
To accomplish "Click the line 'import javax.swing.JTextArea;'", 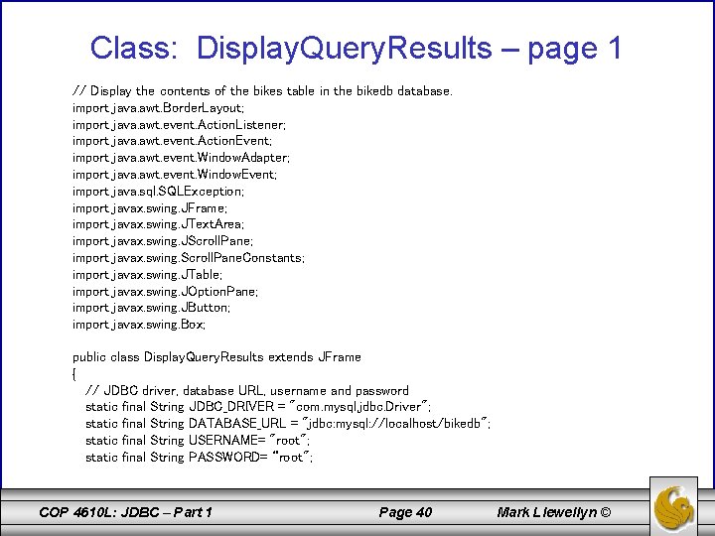I will 158,224.
